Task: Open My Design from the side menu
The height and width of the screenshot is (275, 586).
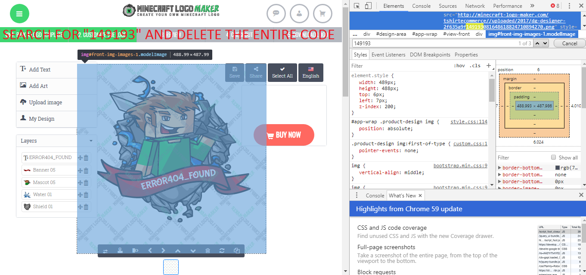Action: tap(56, 119)
